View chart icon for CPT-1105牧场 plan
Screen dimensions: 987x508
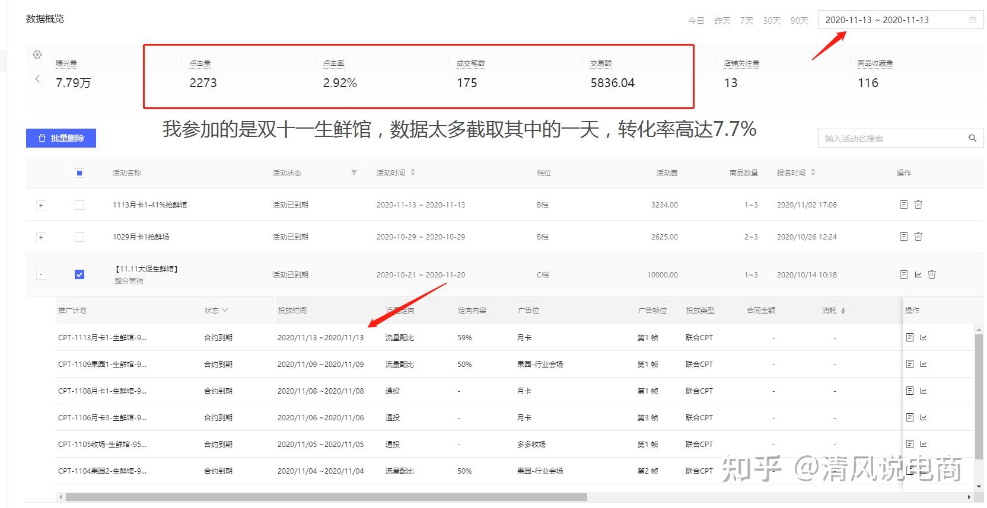[x=924, y=444]
